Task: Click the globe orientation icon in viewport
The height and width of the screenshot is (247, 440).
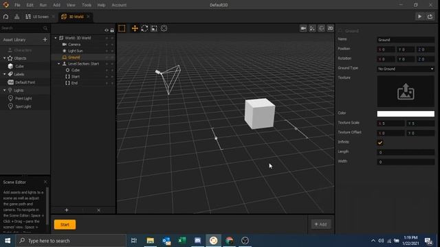Action: [x=321, y=28]
